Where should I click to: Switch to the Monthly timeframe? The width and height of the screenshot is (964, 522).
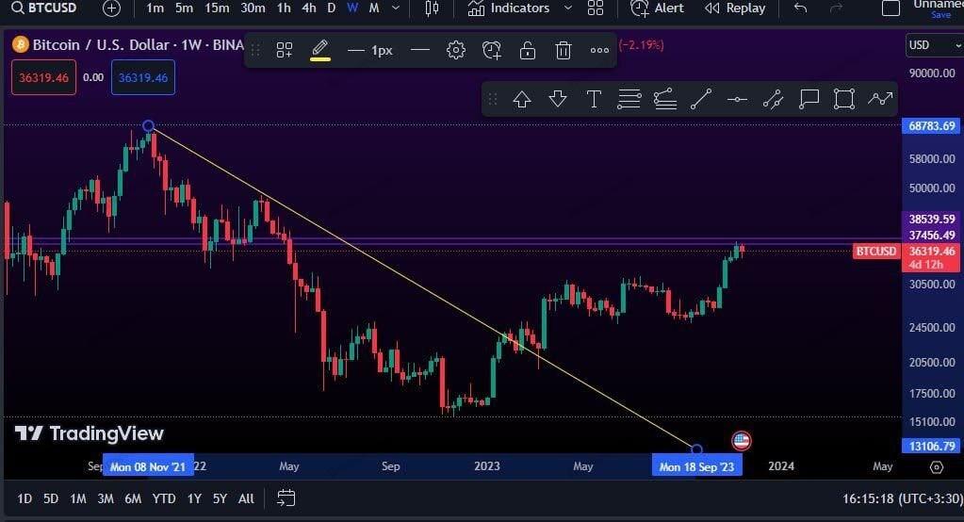(x=374, y=8)
